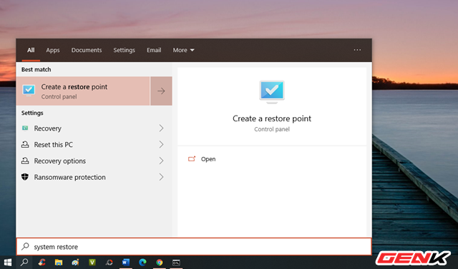
Task: Expand the Recovery result chevron
Action: 161,128
